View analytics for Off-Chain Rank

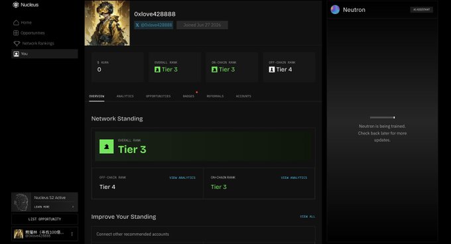(x=182, y=178)
